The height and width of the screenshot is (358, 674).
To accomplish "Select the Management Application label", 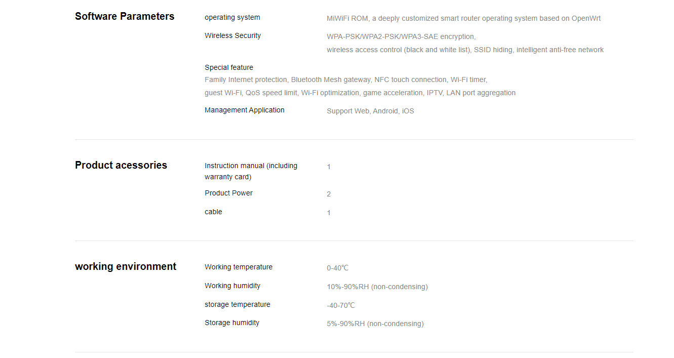I will (x=245, y=110).
